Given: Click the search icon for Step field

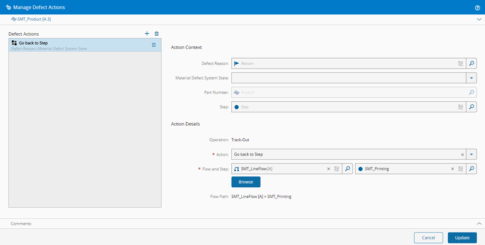Looking at the screenshot, I should [472, 107].
